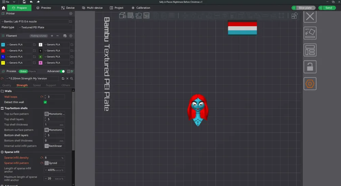341x186 pixels.
Task: Open the Assembly view puzzle icon
Action: tap(295, 16)
